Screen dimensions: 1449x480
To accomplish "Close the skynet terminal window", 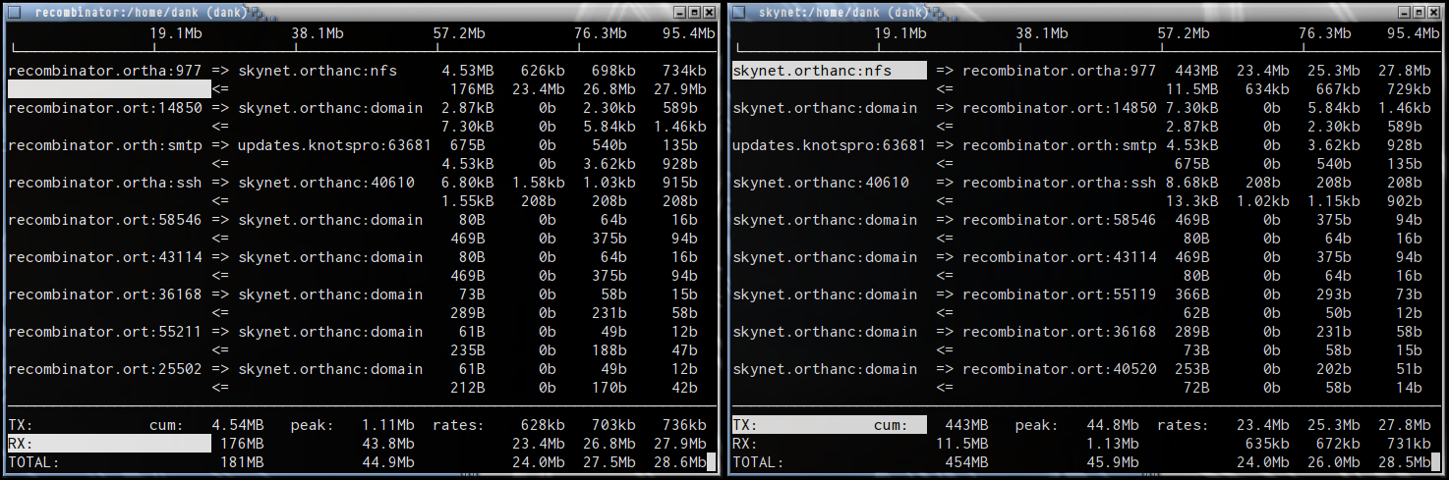I will click(x=1434, y=12).
